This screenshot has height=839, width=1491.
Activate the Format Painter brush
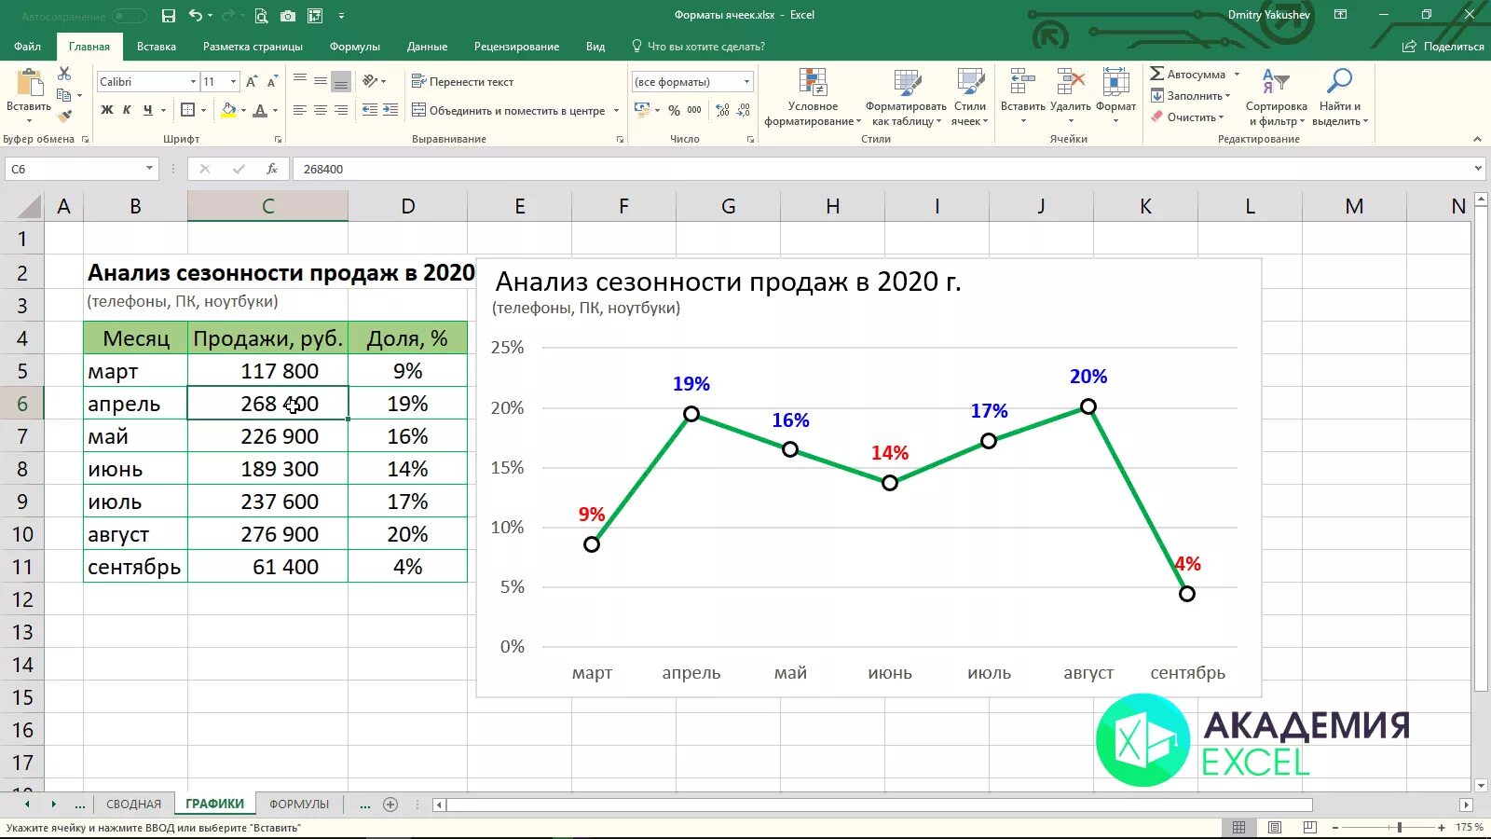[x=64, y=117]
